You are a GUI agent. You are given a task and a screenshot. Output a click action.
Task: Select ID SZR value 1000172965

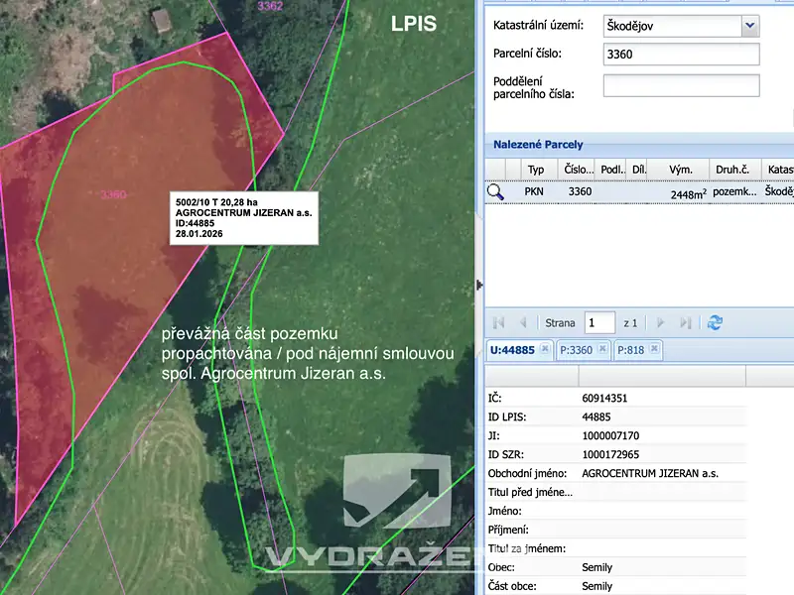(x=610, y=454)
